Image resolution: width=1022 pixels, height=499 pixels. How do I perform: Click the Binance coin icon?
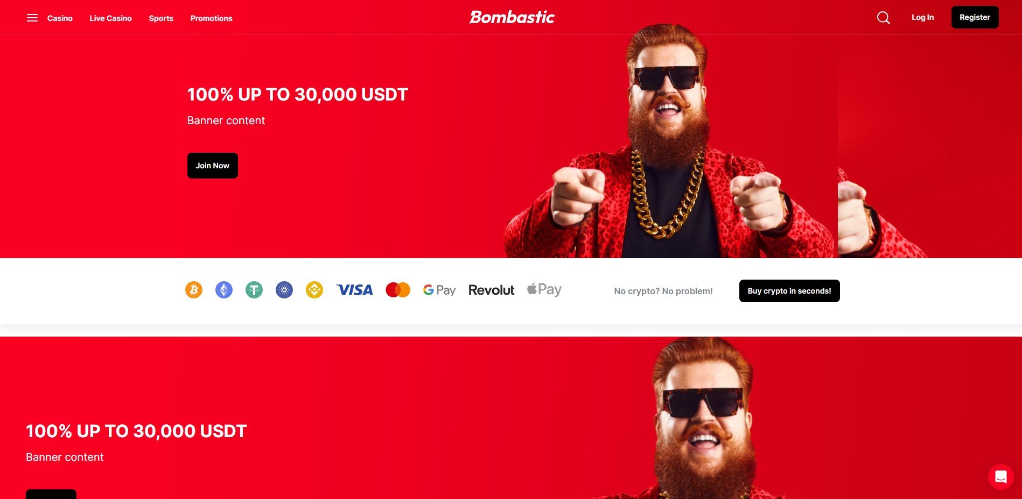[x=314, y=290]
